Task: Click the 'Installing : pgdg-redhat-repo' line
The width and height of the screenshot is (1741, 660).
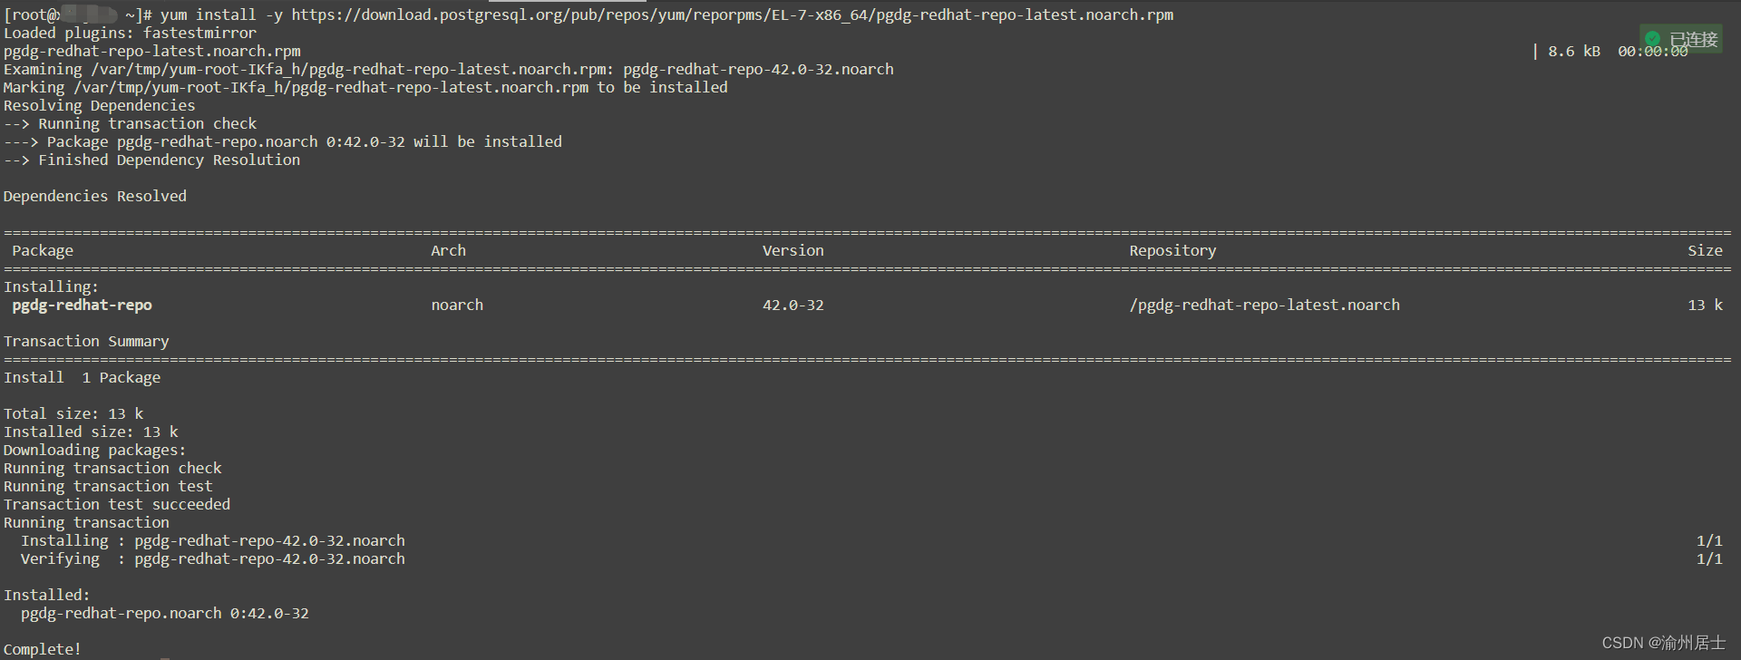Action: (x=213, y=540)
